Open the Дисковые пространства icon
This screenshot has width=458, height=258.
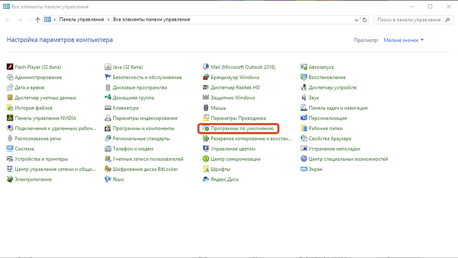click(x=108, y=88)
